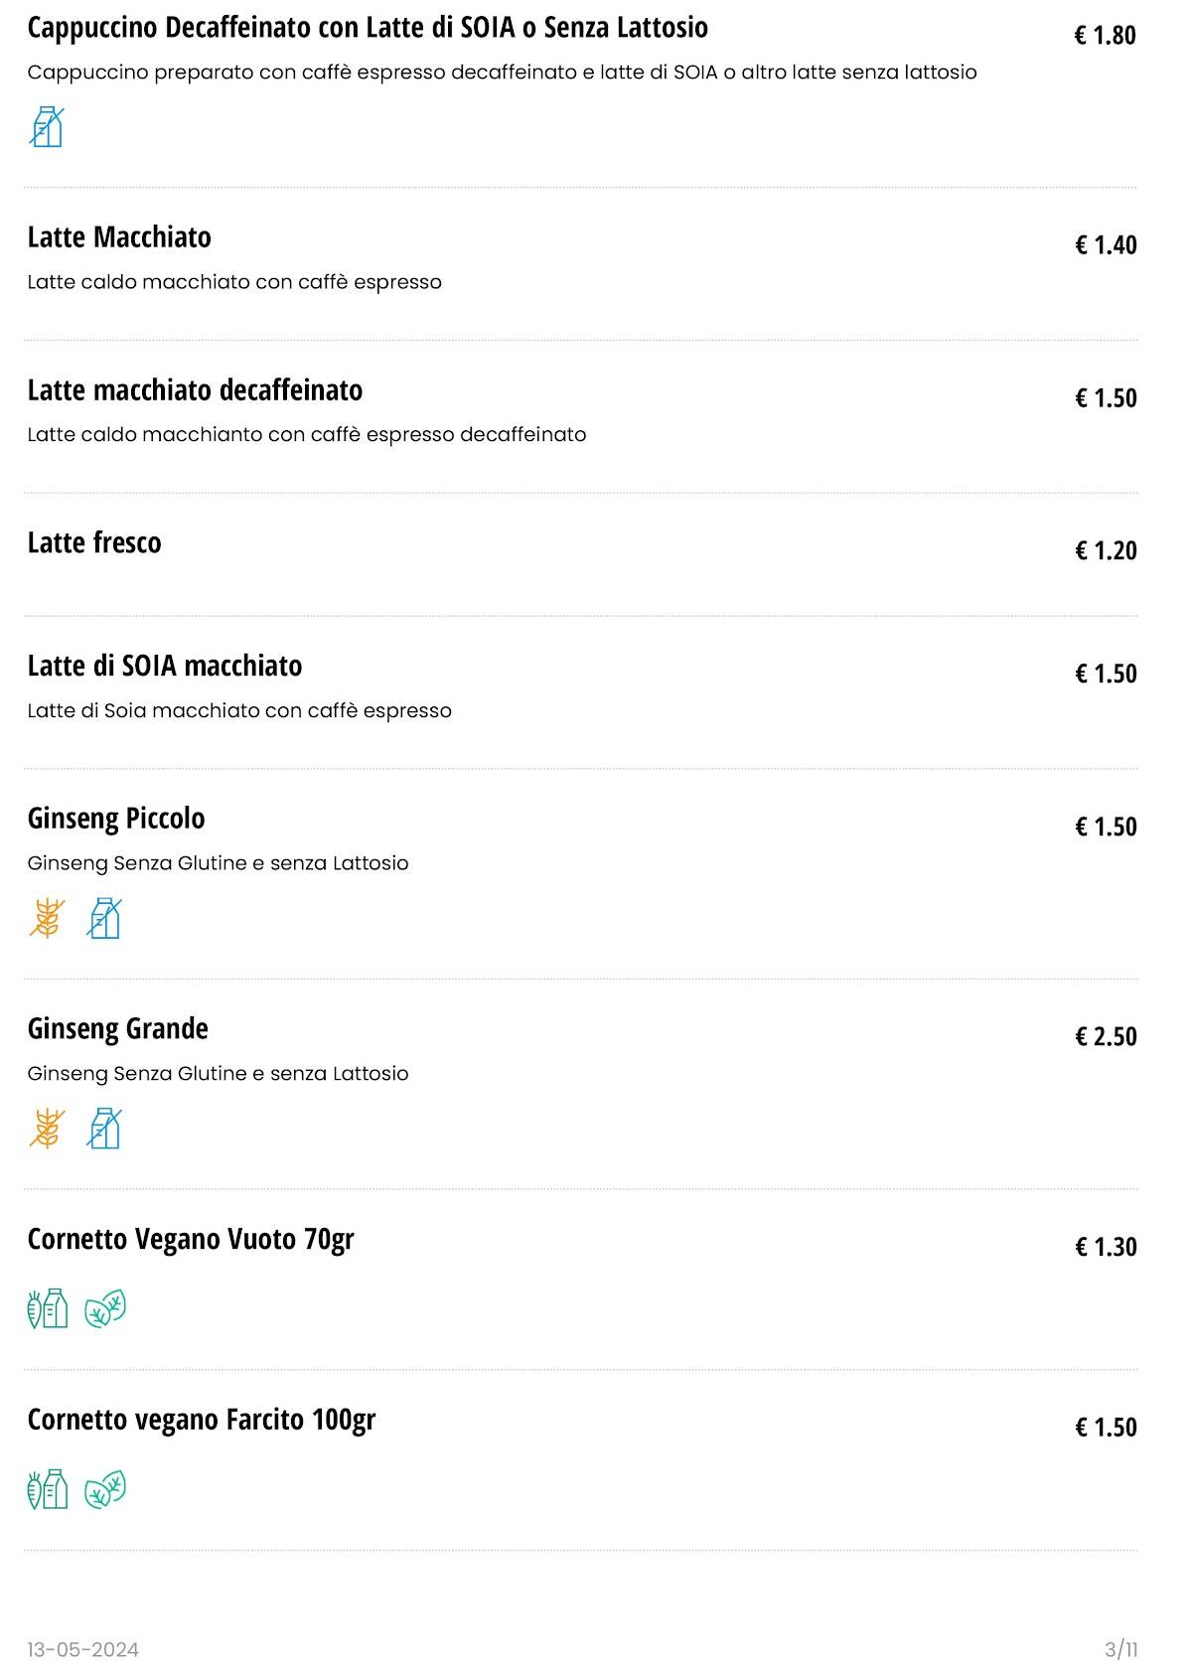Select Cornetto Vegano Vuoto 70gr title
The width and height of the screenshot is (1192, 1673).
[191, 1240]
